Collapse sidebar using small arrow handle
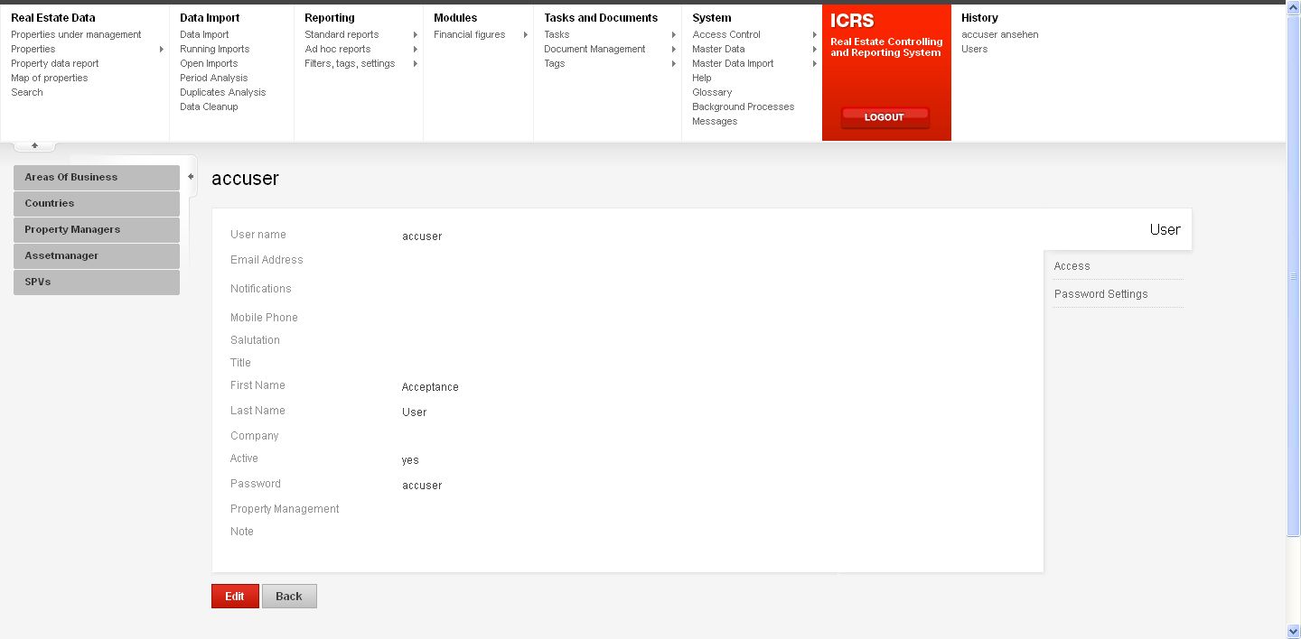The height and width of the screenshot is (639, 1301). click(191, 177)
